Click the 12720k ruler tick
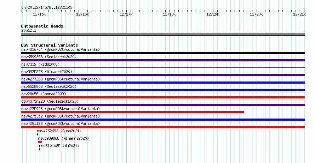Screen dimensions: 315x163 pos(256,14)
